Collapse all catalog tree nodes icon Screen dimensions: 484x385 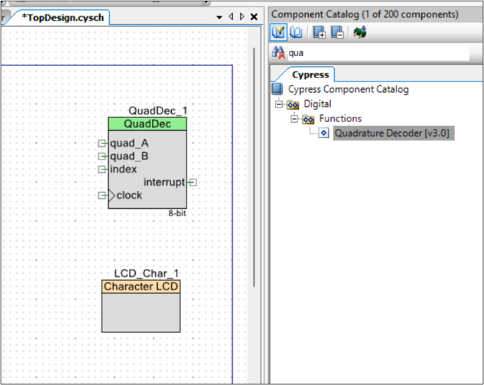coord(337,32)
